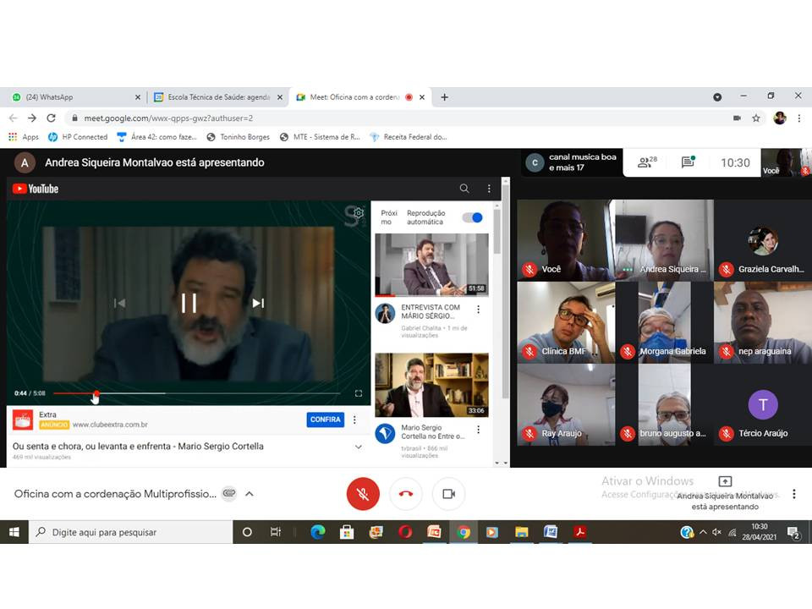812x609 pixels.
Task: Enter fullscreen in the YouTube player
Action: [x=359, y=393]
